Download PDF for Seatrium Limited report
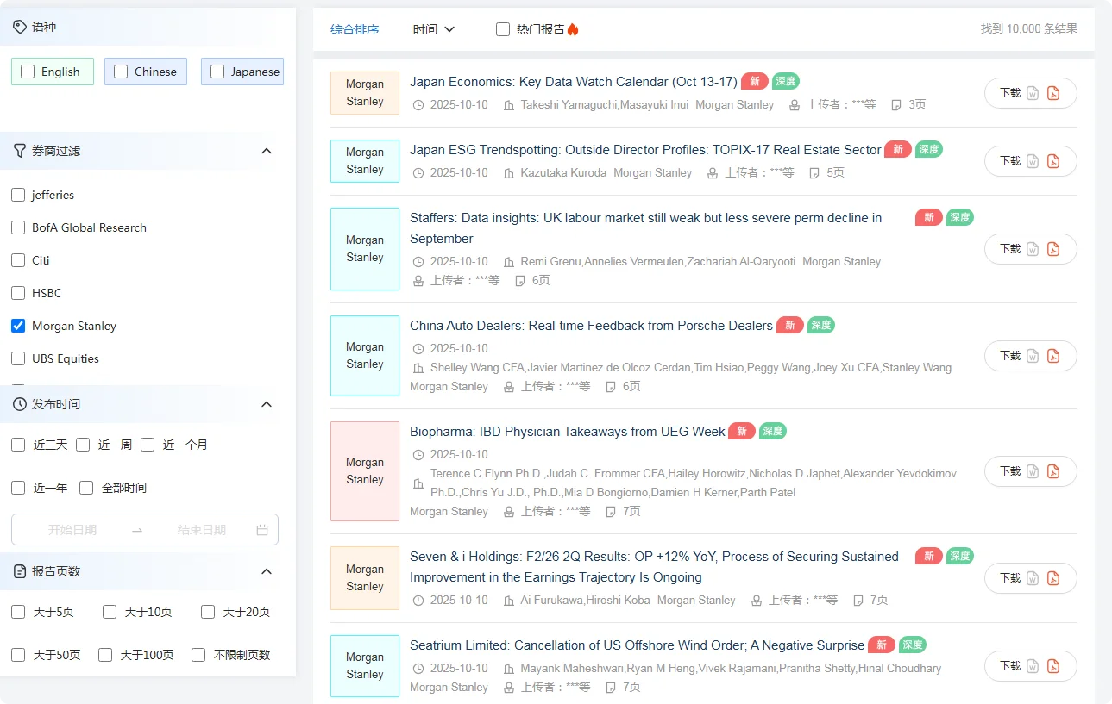Image resolution: width=1112 pixels, height=704 pixels. pyautogui.click(x=1053, y=666)
